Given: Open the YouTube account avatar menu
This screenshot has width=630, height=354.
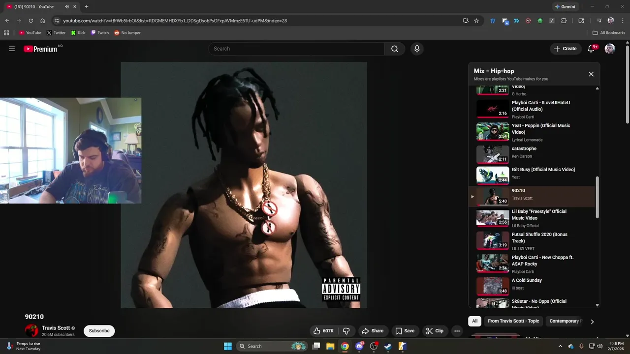Looking at the screenshot, I should click(610, 49).
